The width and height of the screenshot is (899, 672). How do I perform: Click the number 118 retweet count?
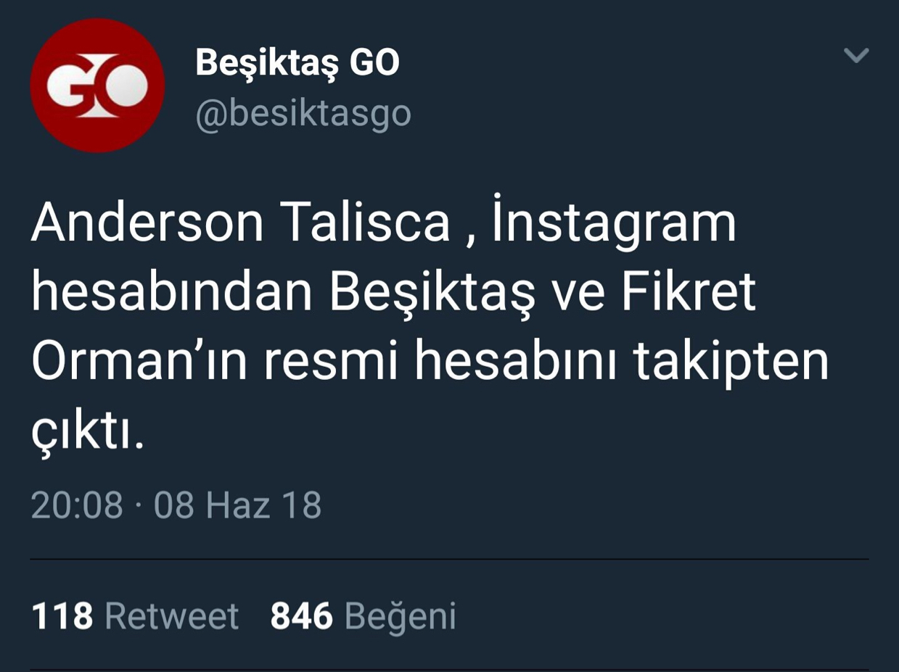click(x=62, y=616)
